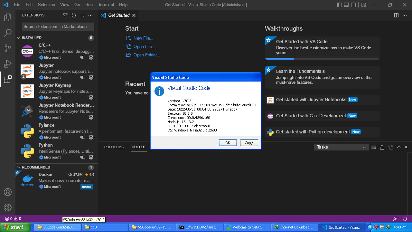
Task: Toggle secondary side bar layout button
Action: tap(354, 5)
